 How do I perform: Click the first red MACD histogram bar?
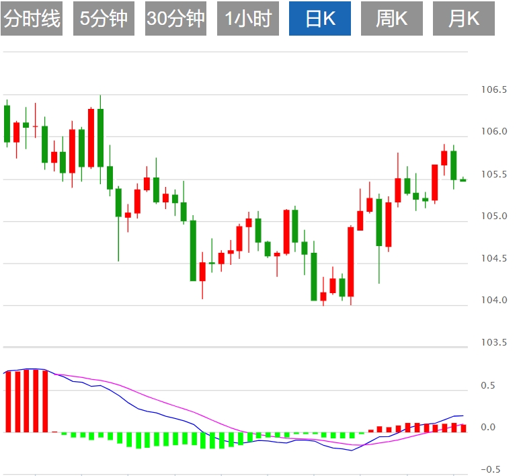(x=9, y=402)
